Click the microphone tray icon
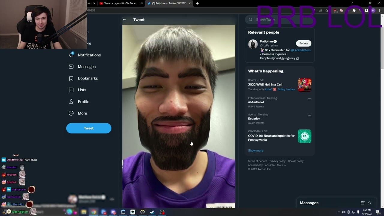The width and height of the screenshot is (384, 216). tap(358, 212)
